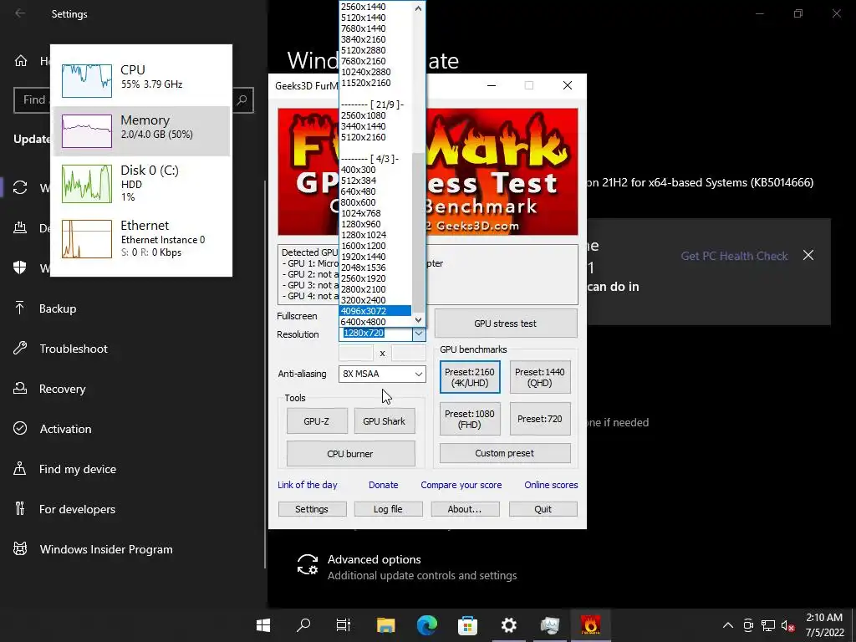
Task: Click the Donate link
Action: [383, 485]
